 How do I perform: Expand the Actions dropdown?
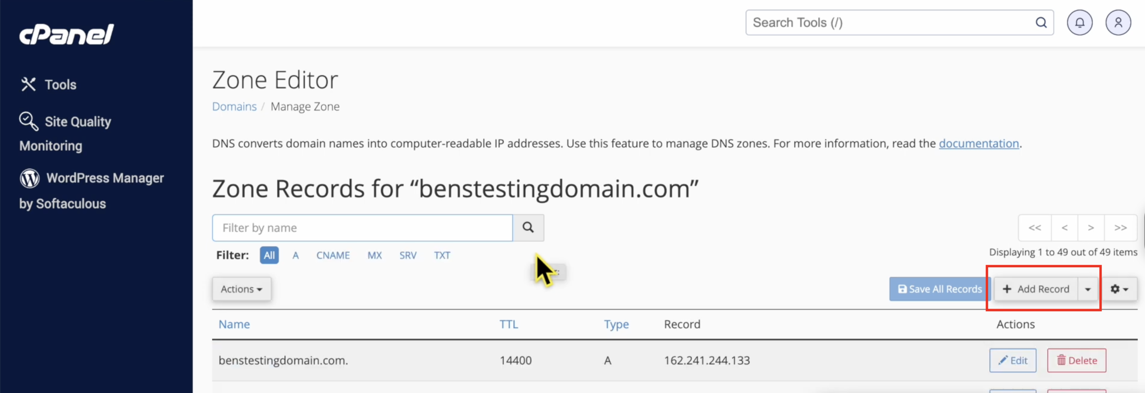[241, 289]
